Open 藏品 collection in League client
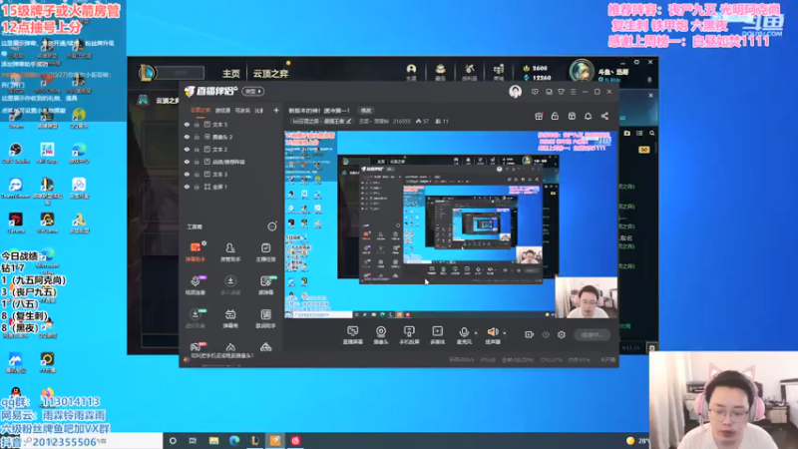Viewport: 798px width, 449px height. pyautogui.click(x=440, y=72)
